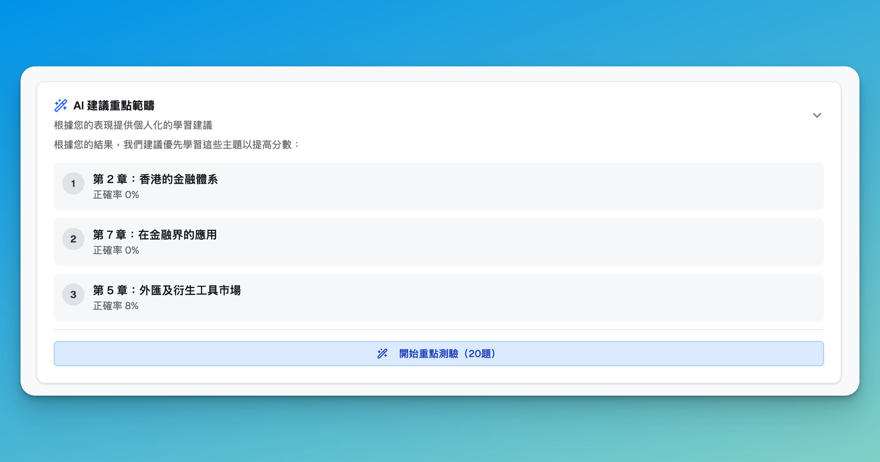Screen dimensions: 880x462
Task: Click rank badge number 1
Action: pos(73,183)
